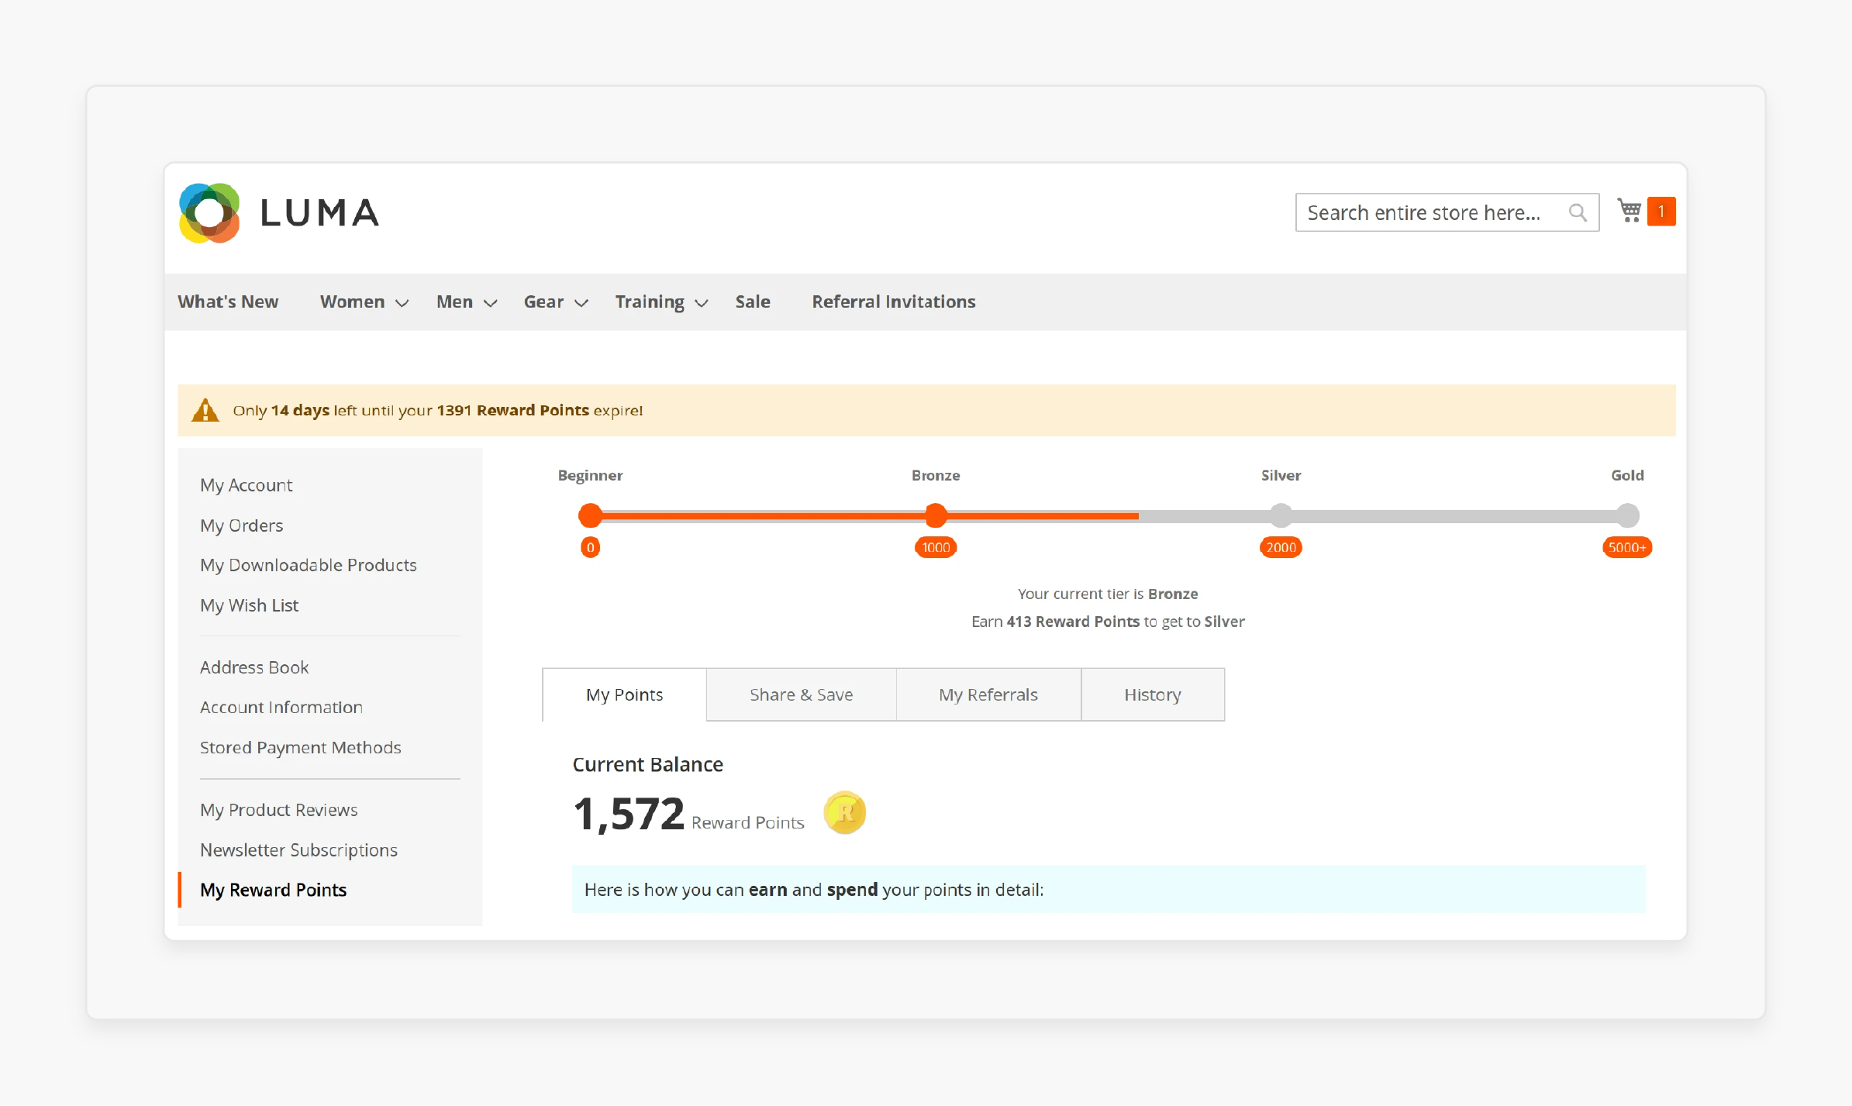Select My Reward Points in the sidebar
The width and height of the screenshot is (1852, 1106).
[273, 890]
